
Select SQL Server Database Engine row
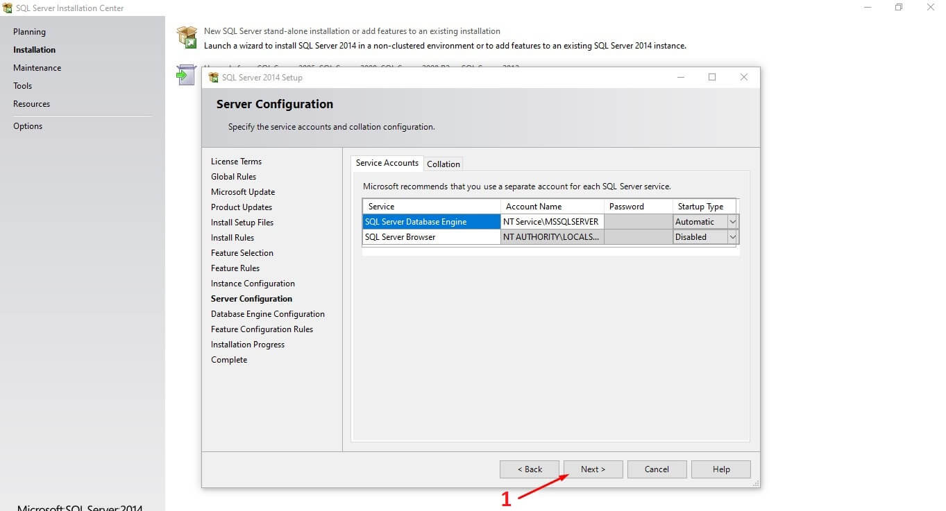[x=431, y=222]
